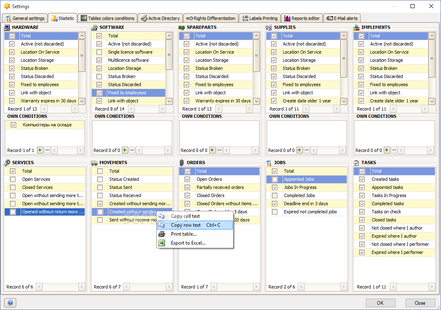
Task: Click the SPAREPARTS chip section icon
Action: [x=182, y=27]
